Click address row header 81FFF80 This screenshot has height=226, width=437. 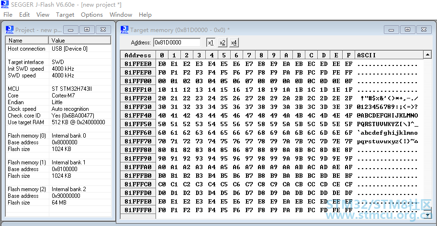tap(138, 150)
